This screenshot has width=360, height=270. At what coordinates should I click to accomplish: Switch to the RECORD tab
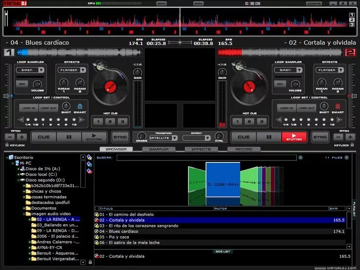(244, 149)
